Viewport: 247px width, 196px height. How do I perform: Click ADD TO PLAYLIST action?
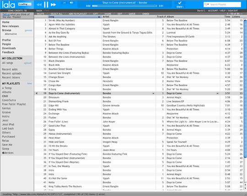coord(78,14)
